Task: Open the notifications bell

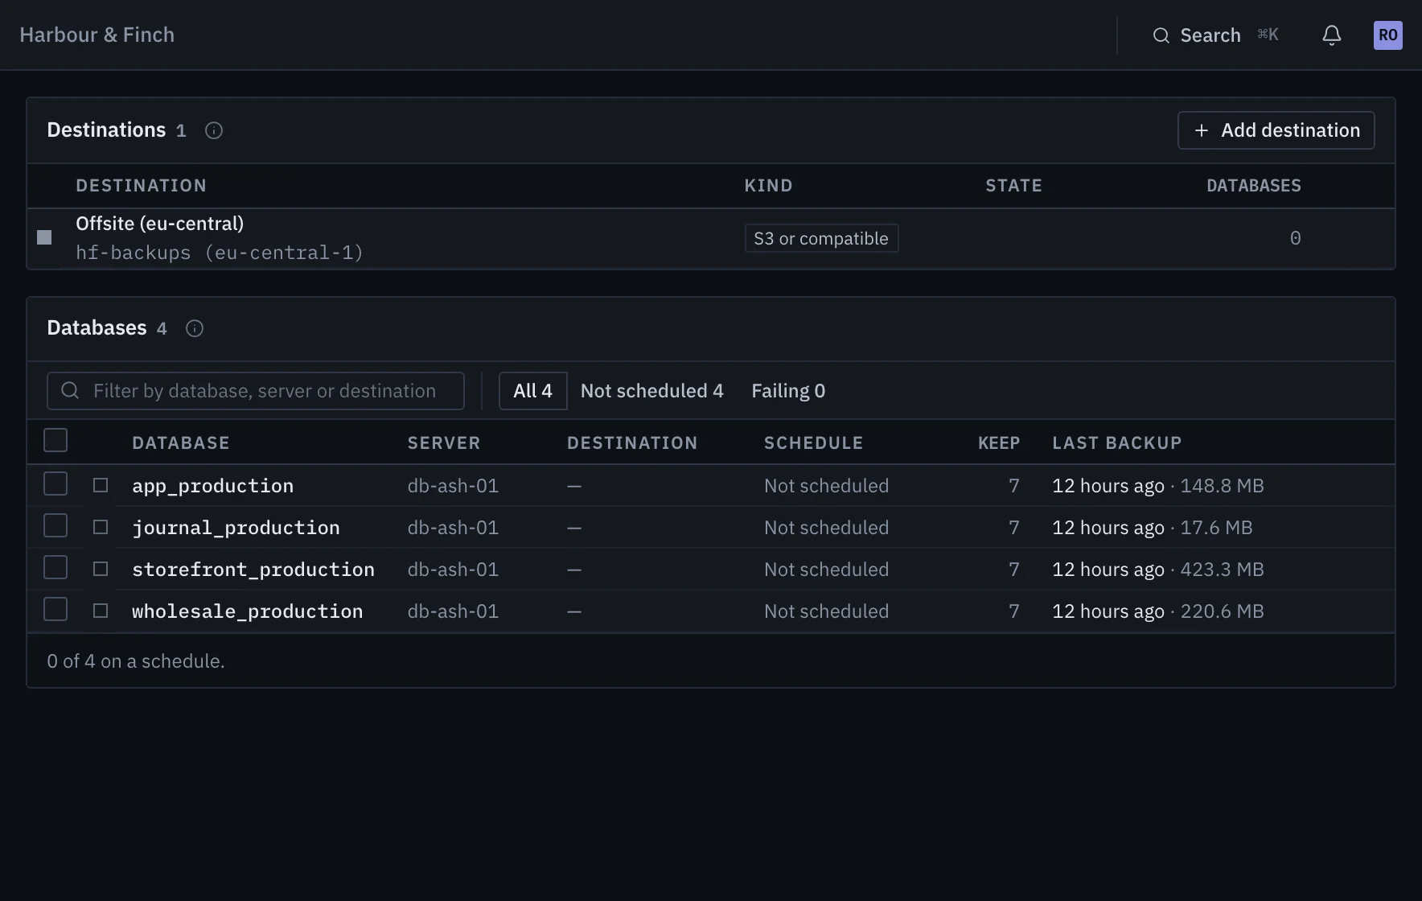Action: tap(1332, 35)
